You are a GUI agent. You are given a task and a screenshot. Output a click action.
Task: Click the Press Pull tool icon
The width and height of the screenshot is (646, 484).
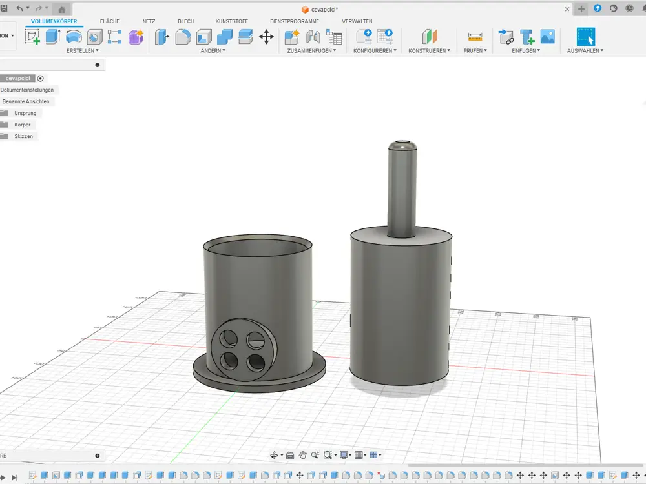coord(162,37)
